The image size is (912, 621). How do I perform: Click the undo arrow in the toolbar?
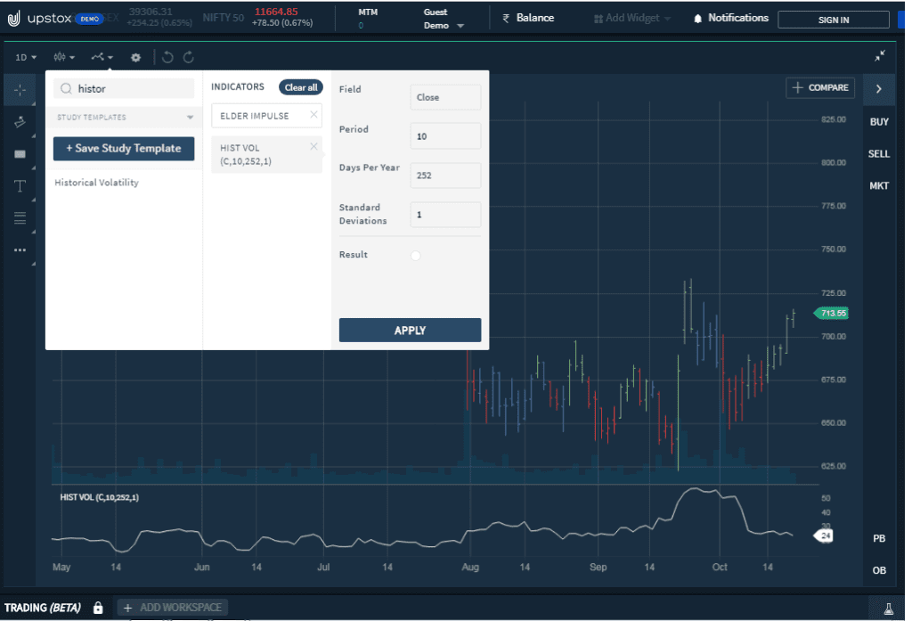pyautogui.click(x=167, y=56)
